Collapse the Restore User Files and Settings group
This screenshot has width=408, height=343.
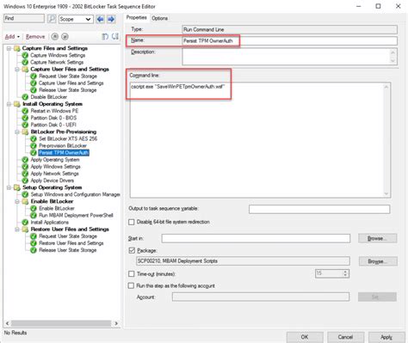17,230
